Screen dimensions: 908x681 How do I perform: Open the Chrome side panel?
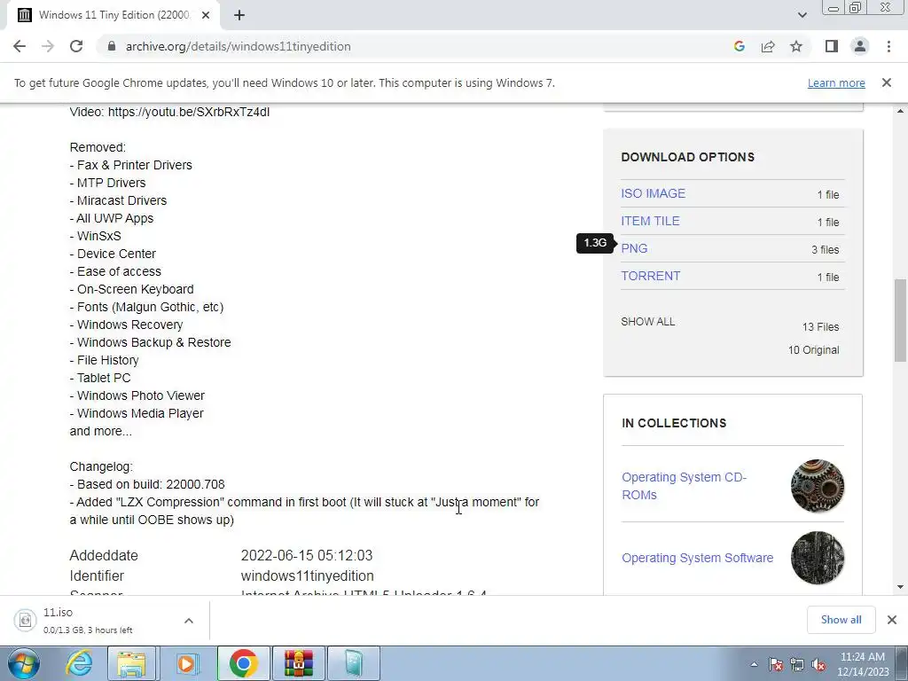click(x=832, y=46)
